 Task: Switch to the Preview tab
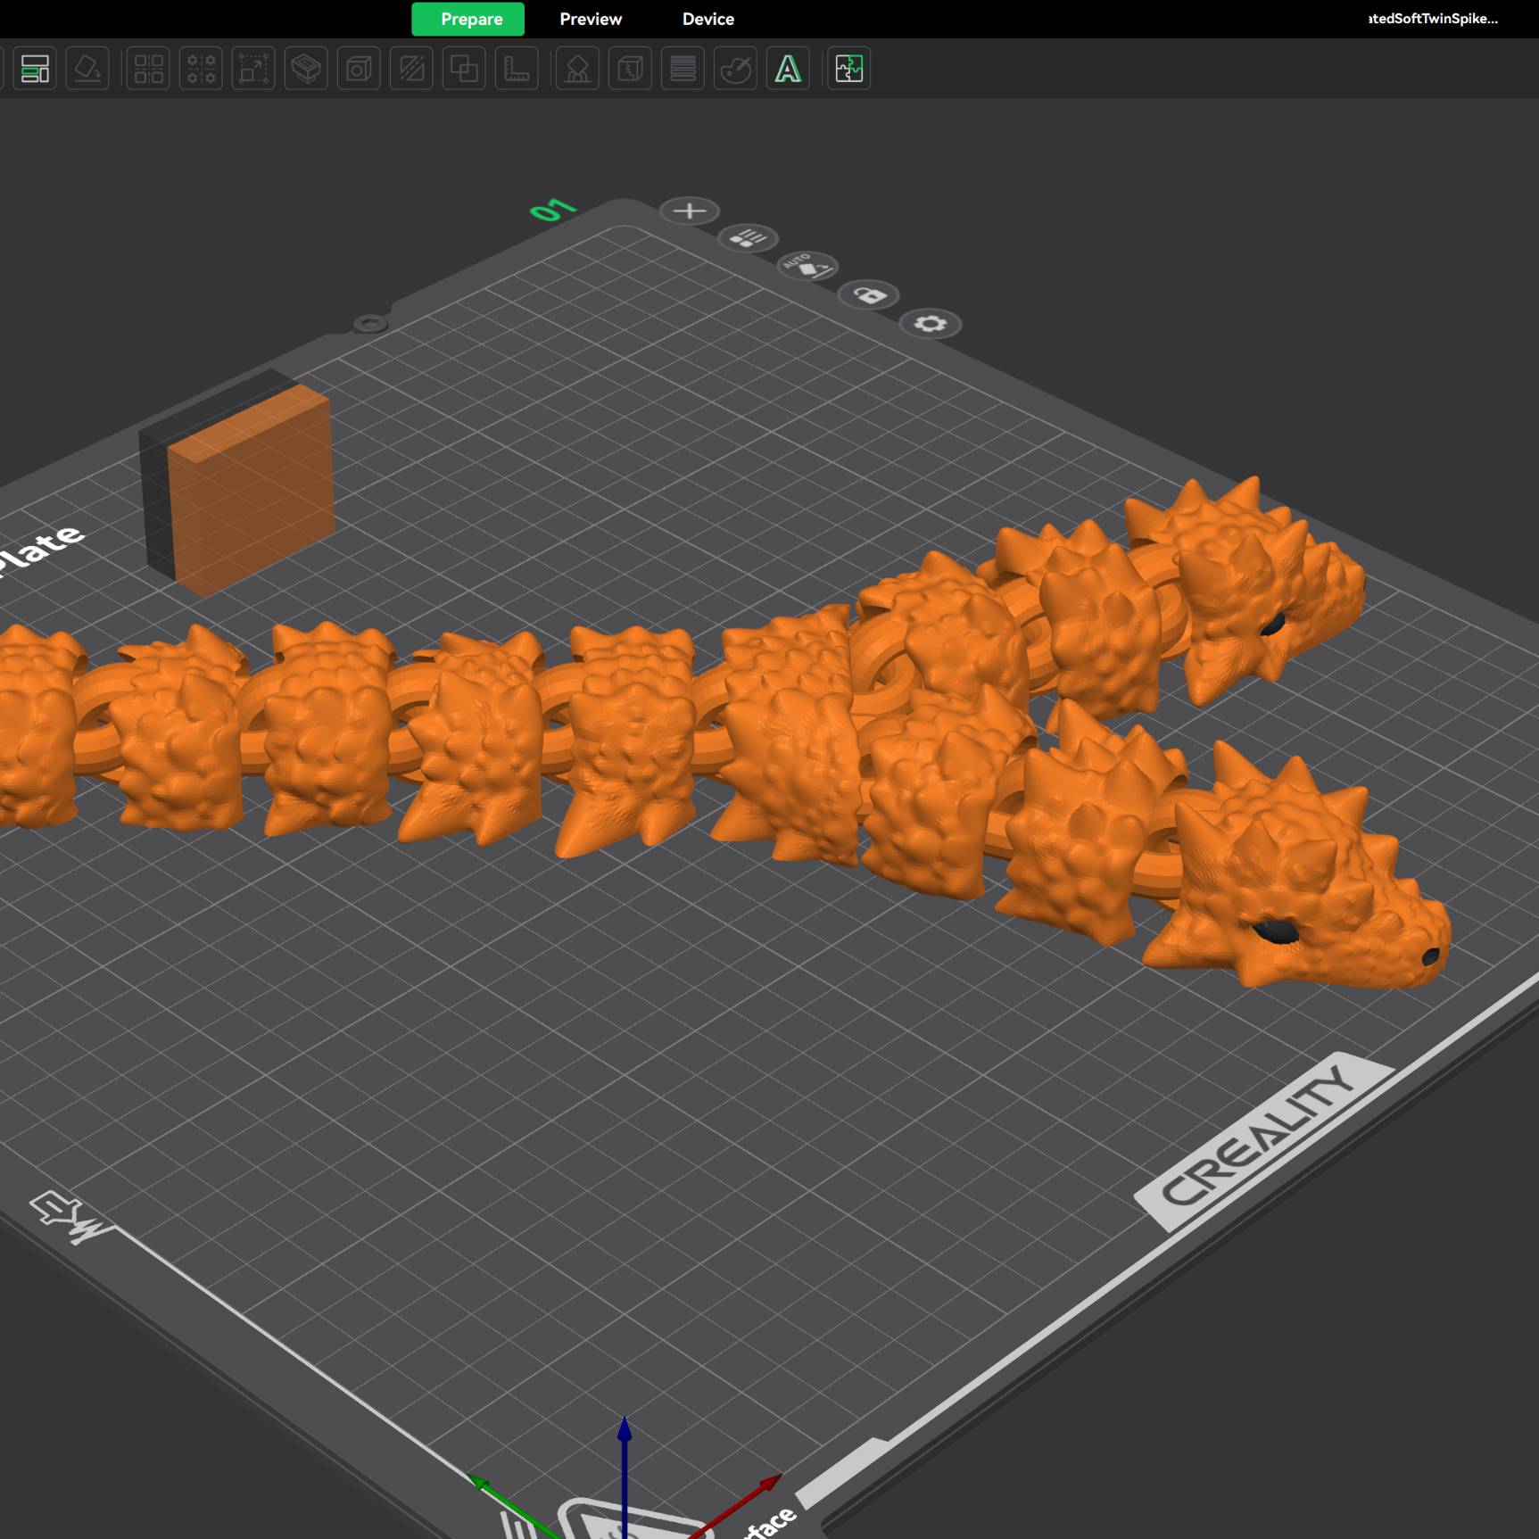click(x=590, y=19)
